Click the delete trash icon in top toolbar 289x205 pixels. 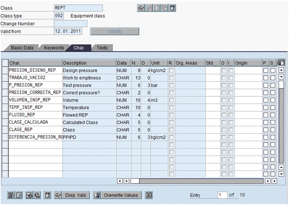172,8
